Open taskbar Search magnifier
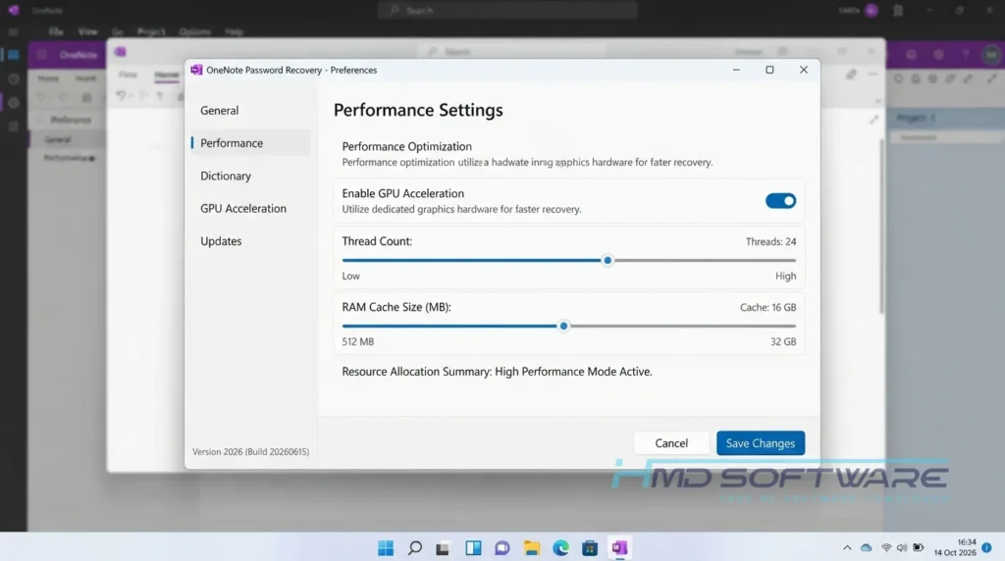Image resolution: width=1005 pixels, height=561 pixels. point(415,547)
